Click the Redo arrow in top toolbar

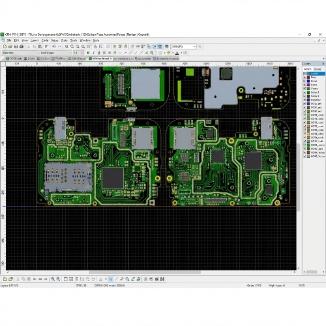tap(59, 46)
